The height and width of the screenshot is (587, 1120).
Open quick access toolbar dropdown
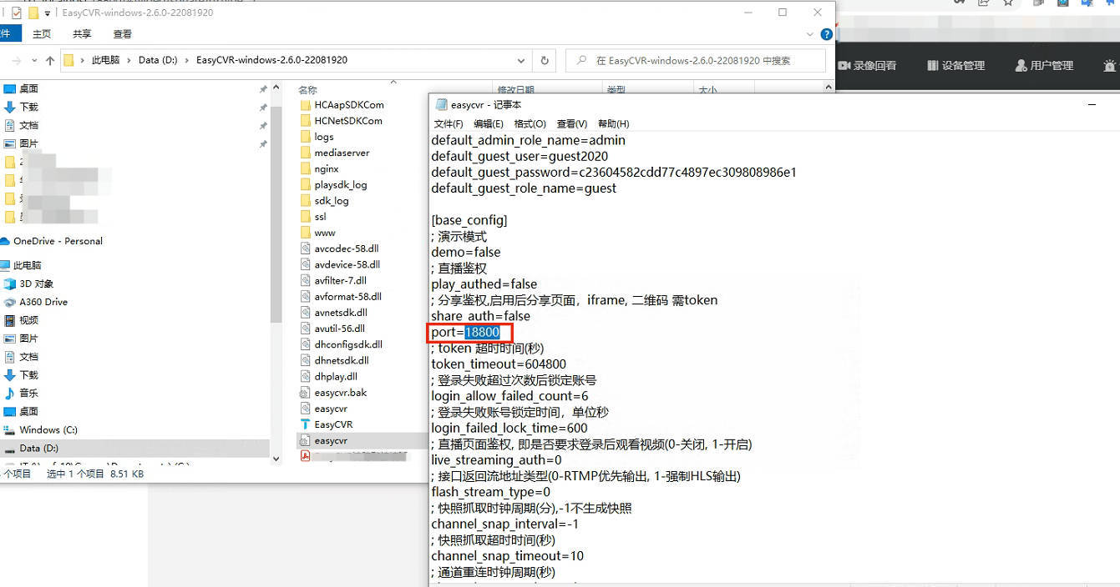47,13
